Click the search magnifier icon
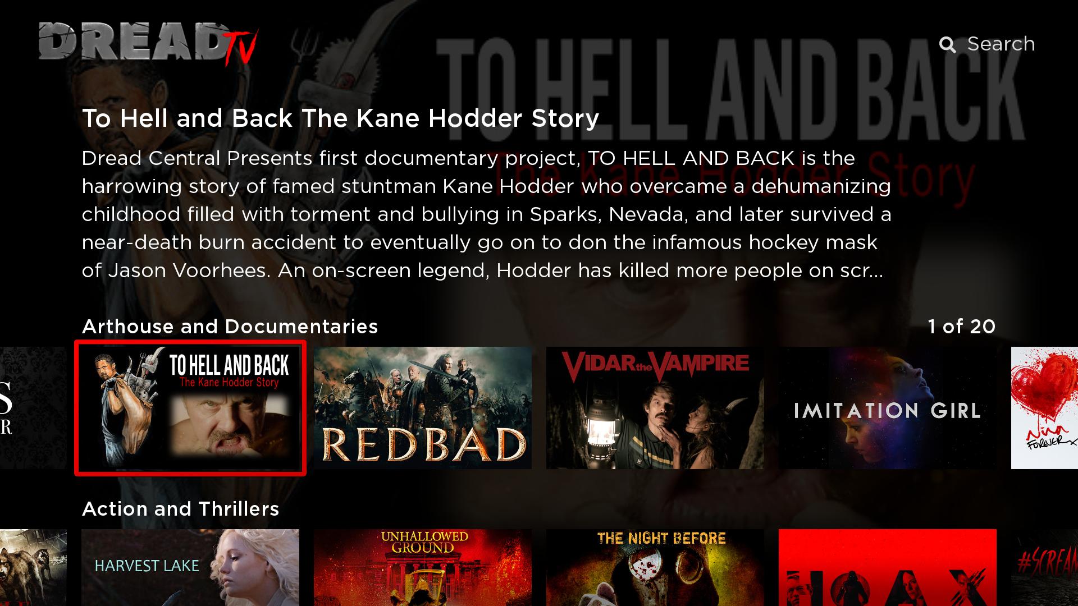The image size is (1078, 606). pyautogui.click(x=947, y=44)
